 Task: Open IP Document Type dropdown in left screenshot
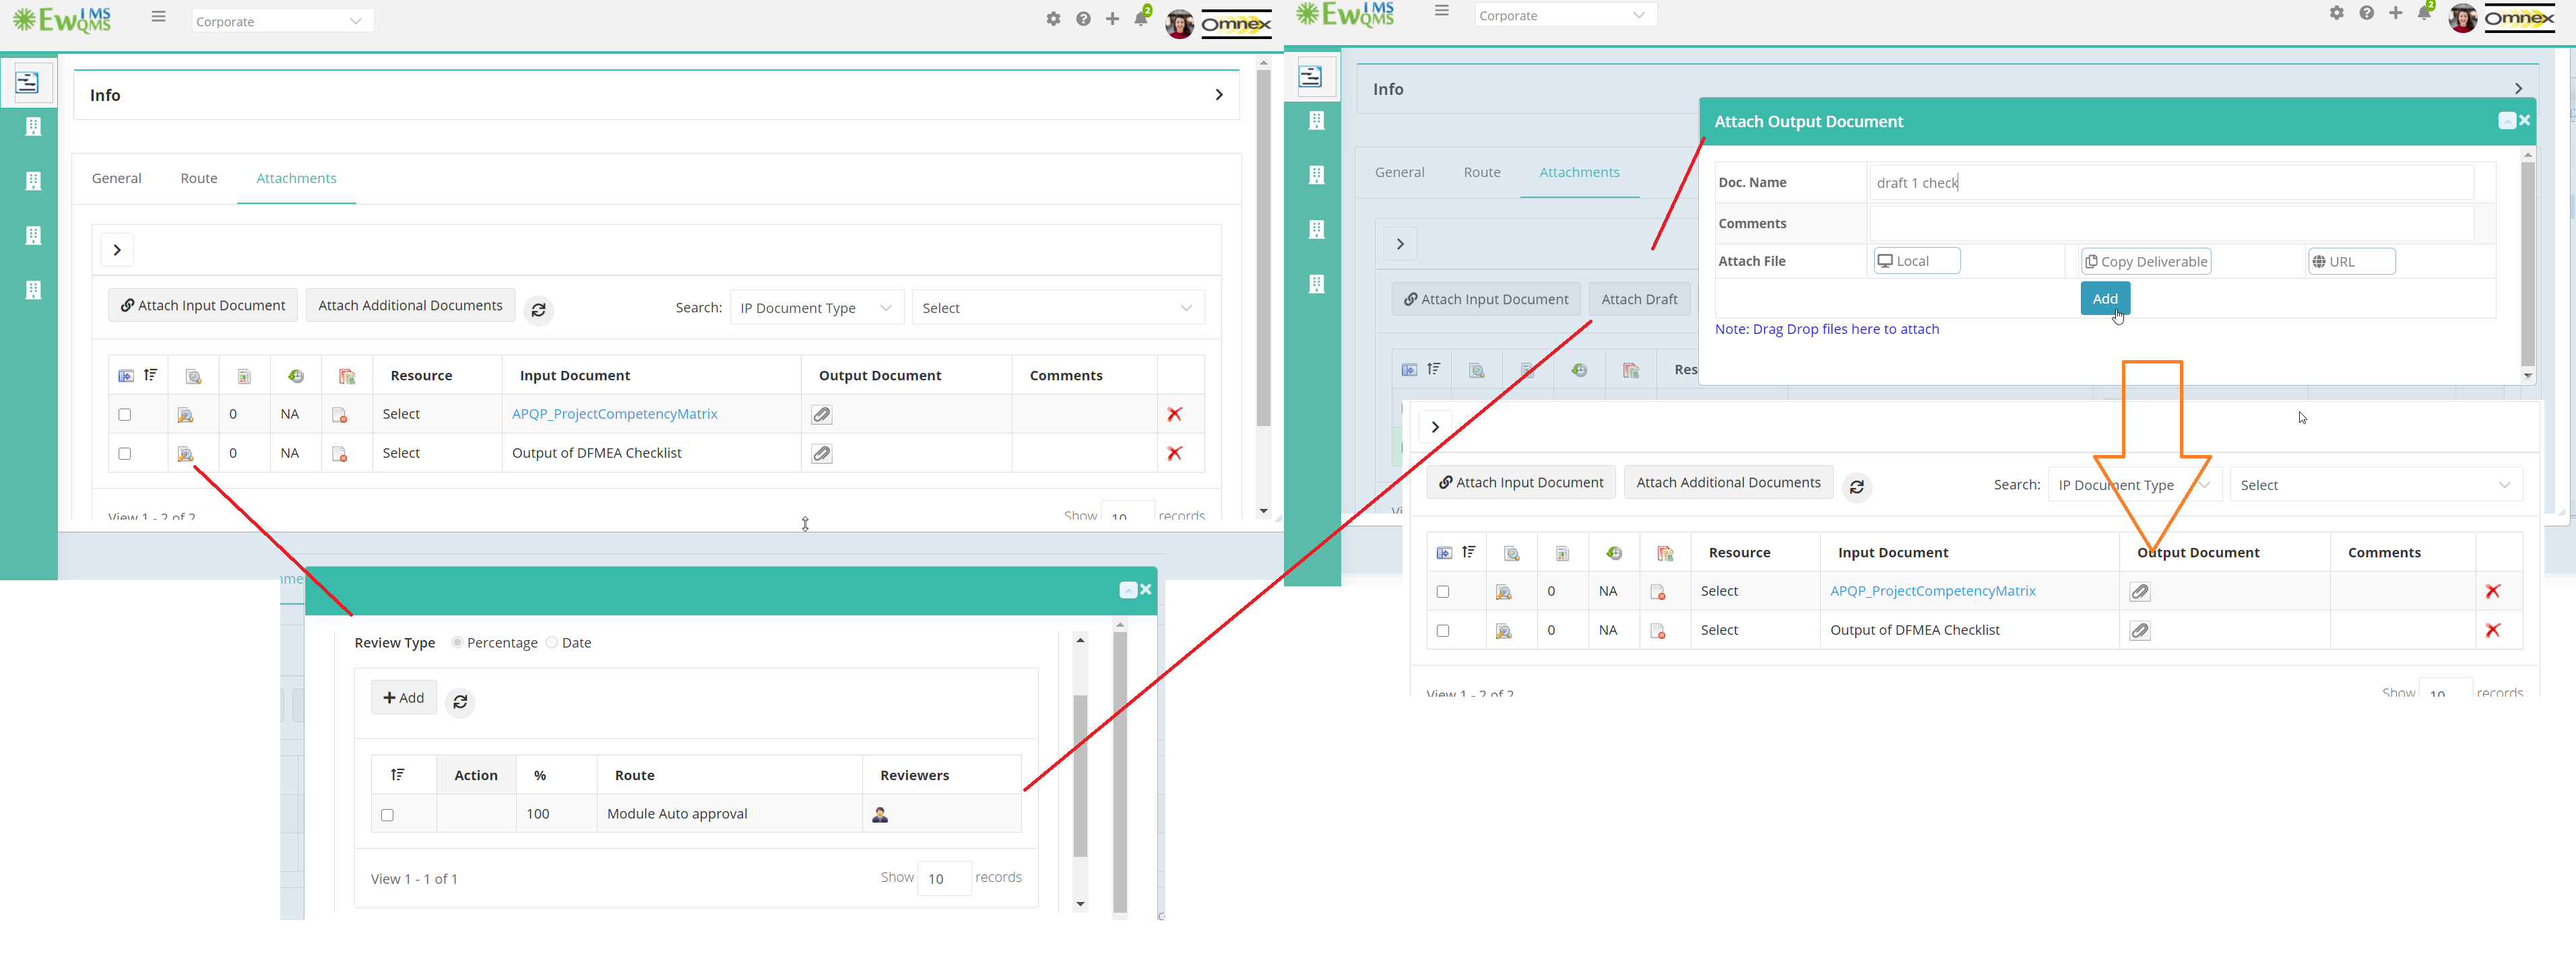pos(817,308)
